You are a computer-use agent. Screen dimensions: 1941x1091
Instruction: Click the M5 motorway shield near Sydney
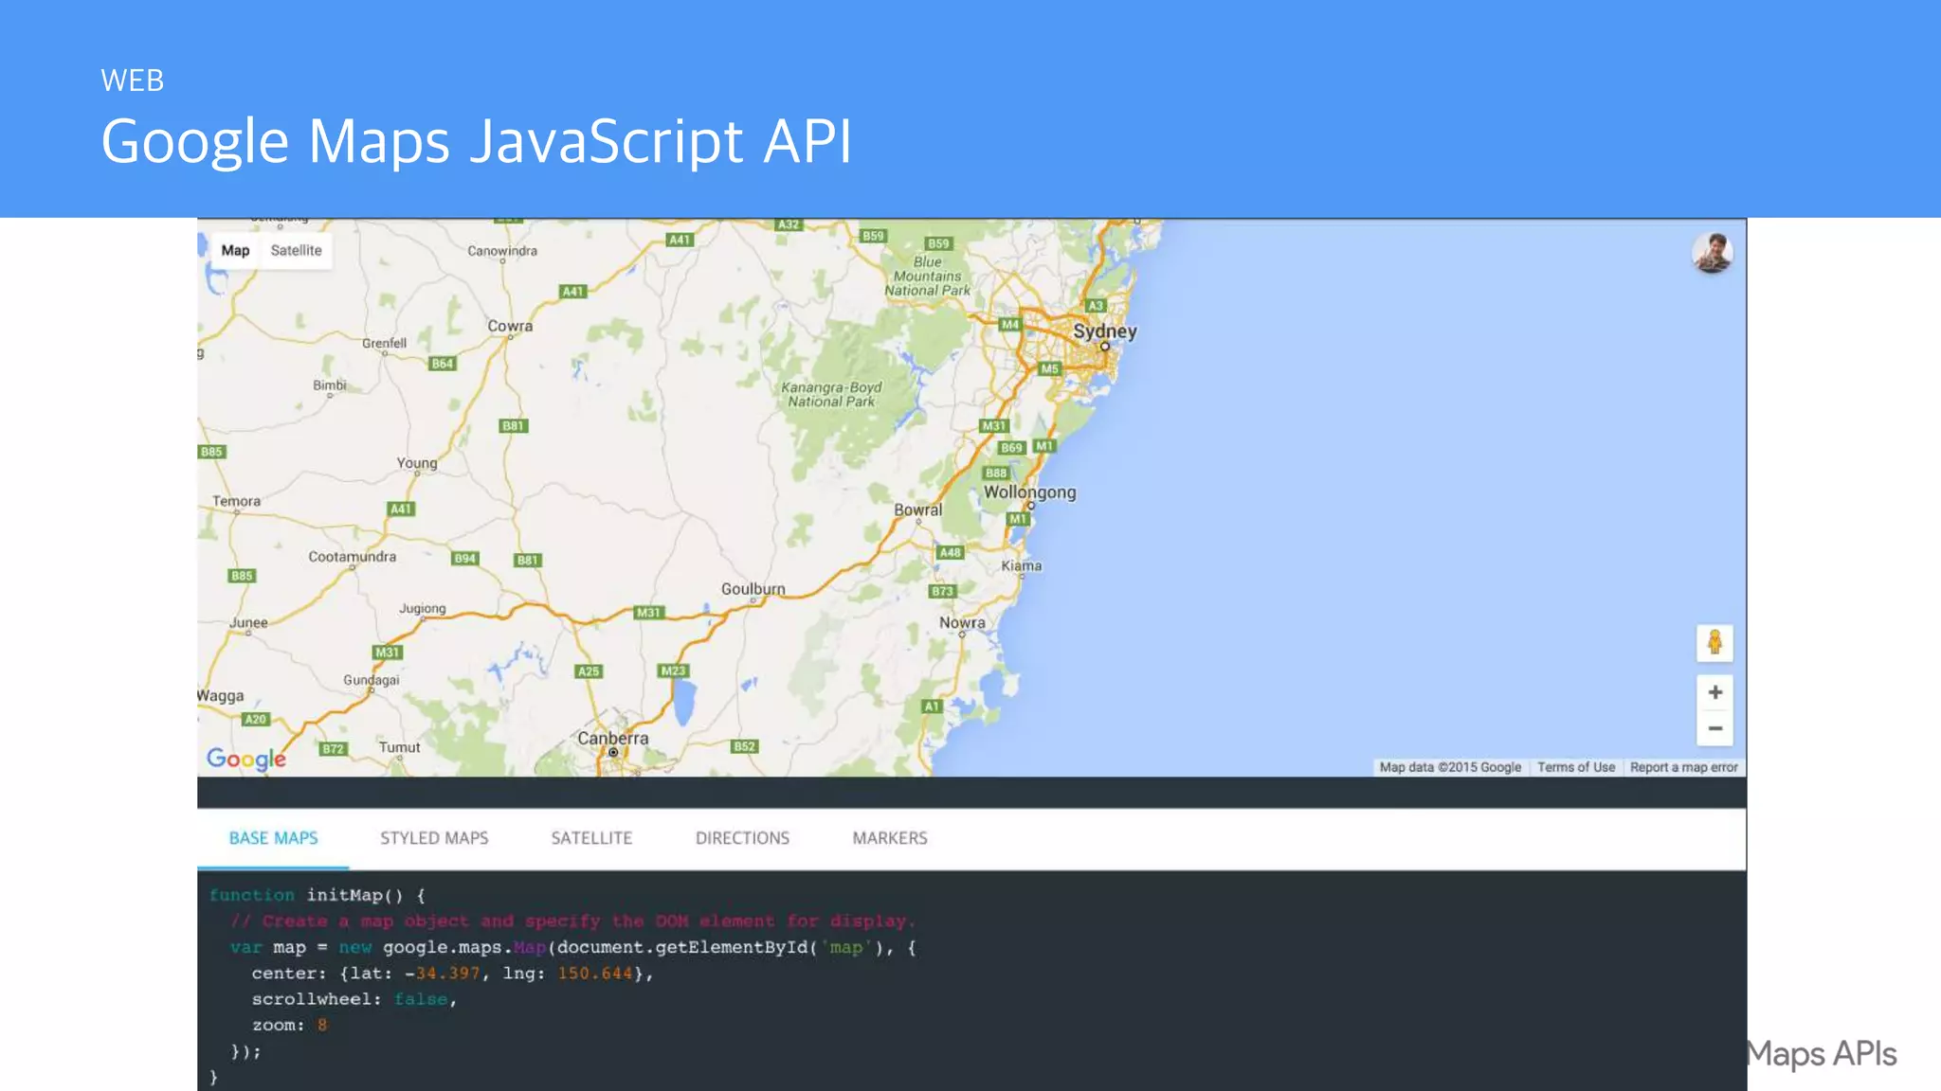(1049, 368)
